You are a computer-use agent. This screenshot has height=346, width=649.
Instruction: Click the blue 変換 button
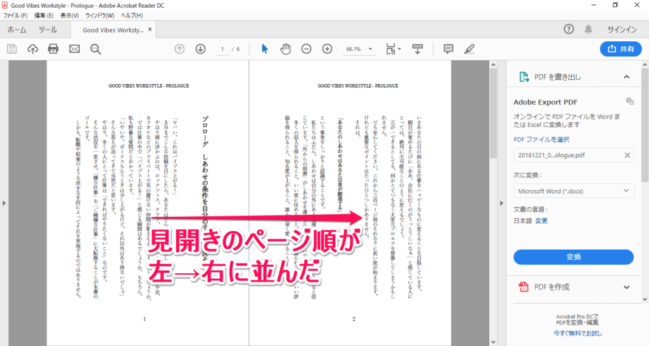coord(574,257)
